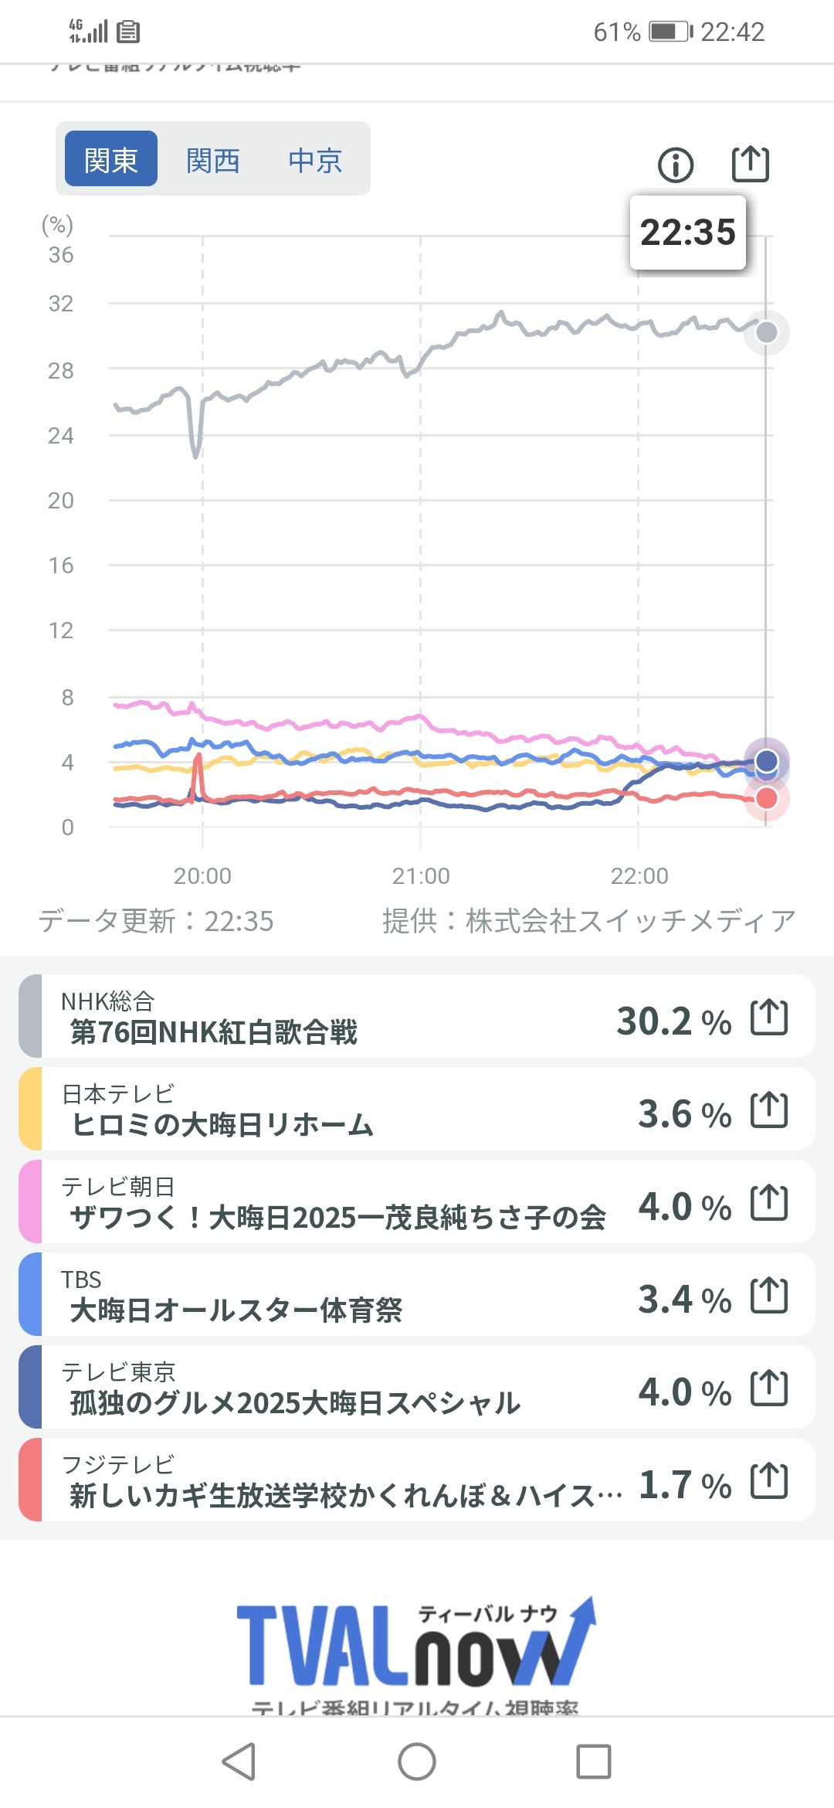Click the yellow 日本テレビ color bar
Viewport: 834px width, 1808px height.
point(29,1109)
